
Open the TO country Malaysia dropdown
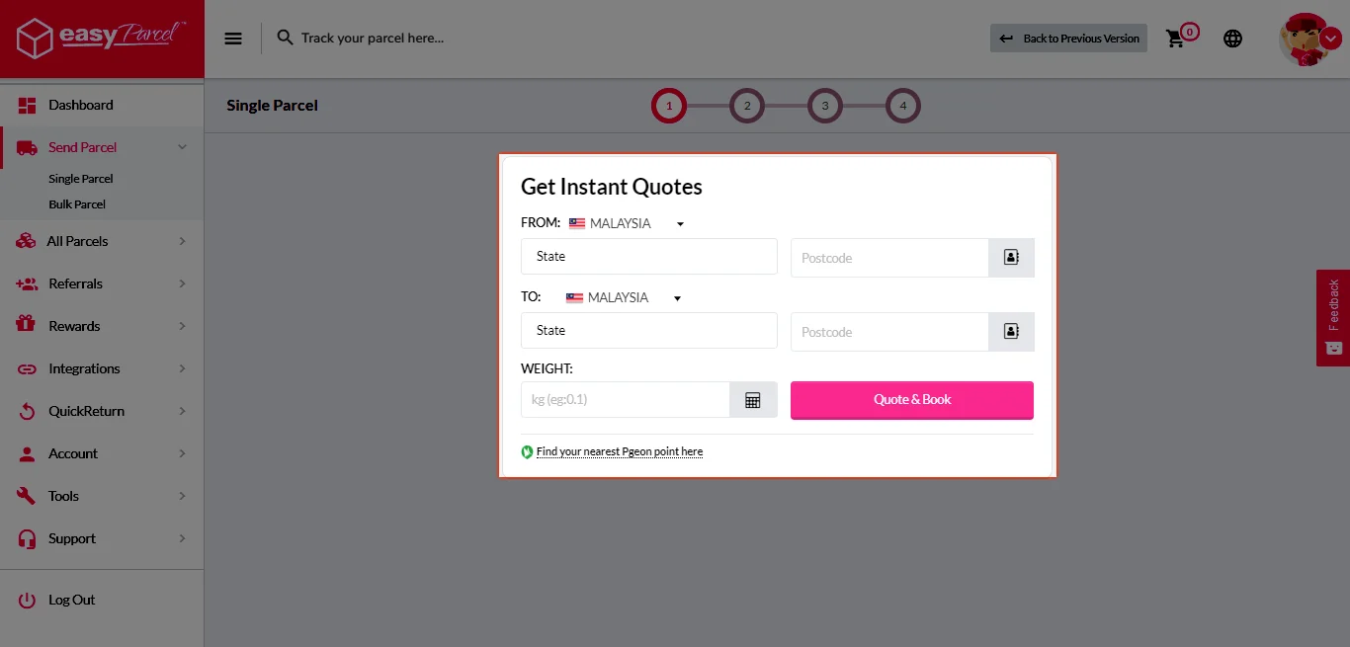[x=624, y=297]
